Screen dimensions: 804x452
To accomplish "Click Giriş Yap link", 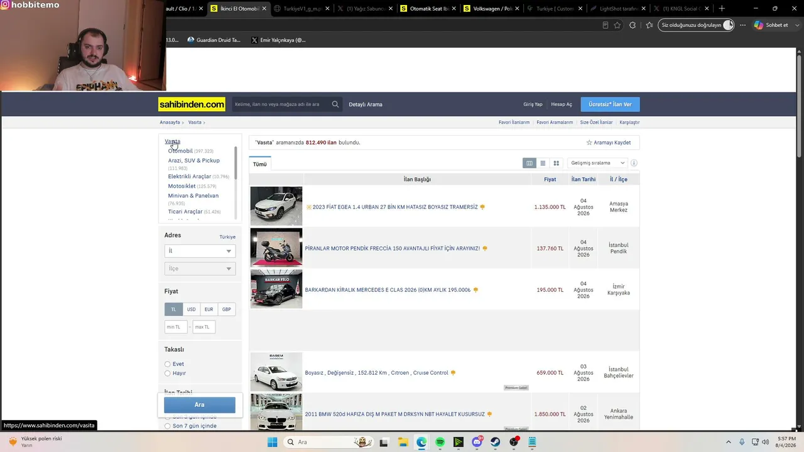I will pos(533,104).
